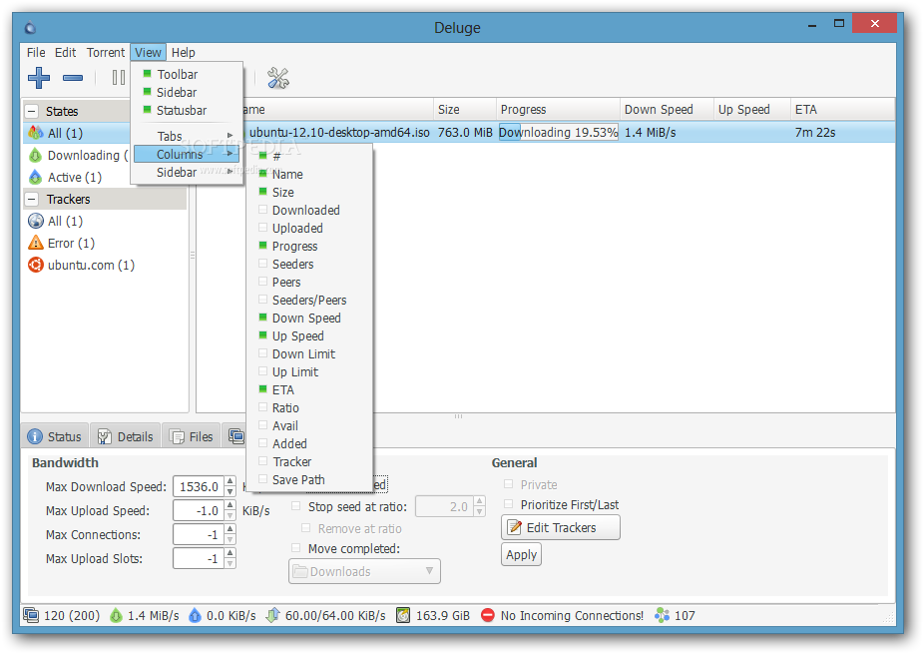Click the Pause toolbar icon

pyautogui.click(x=119, y=77)
